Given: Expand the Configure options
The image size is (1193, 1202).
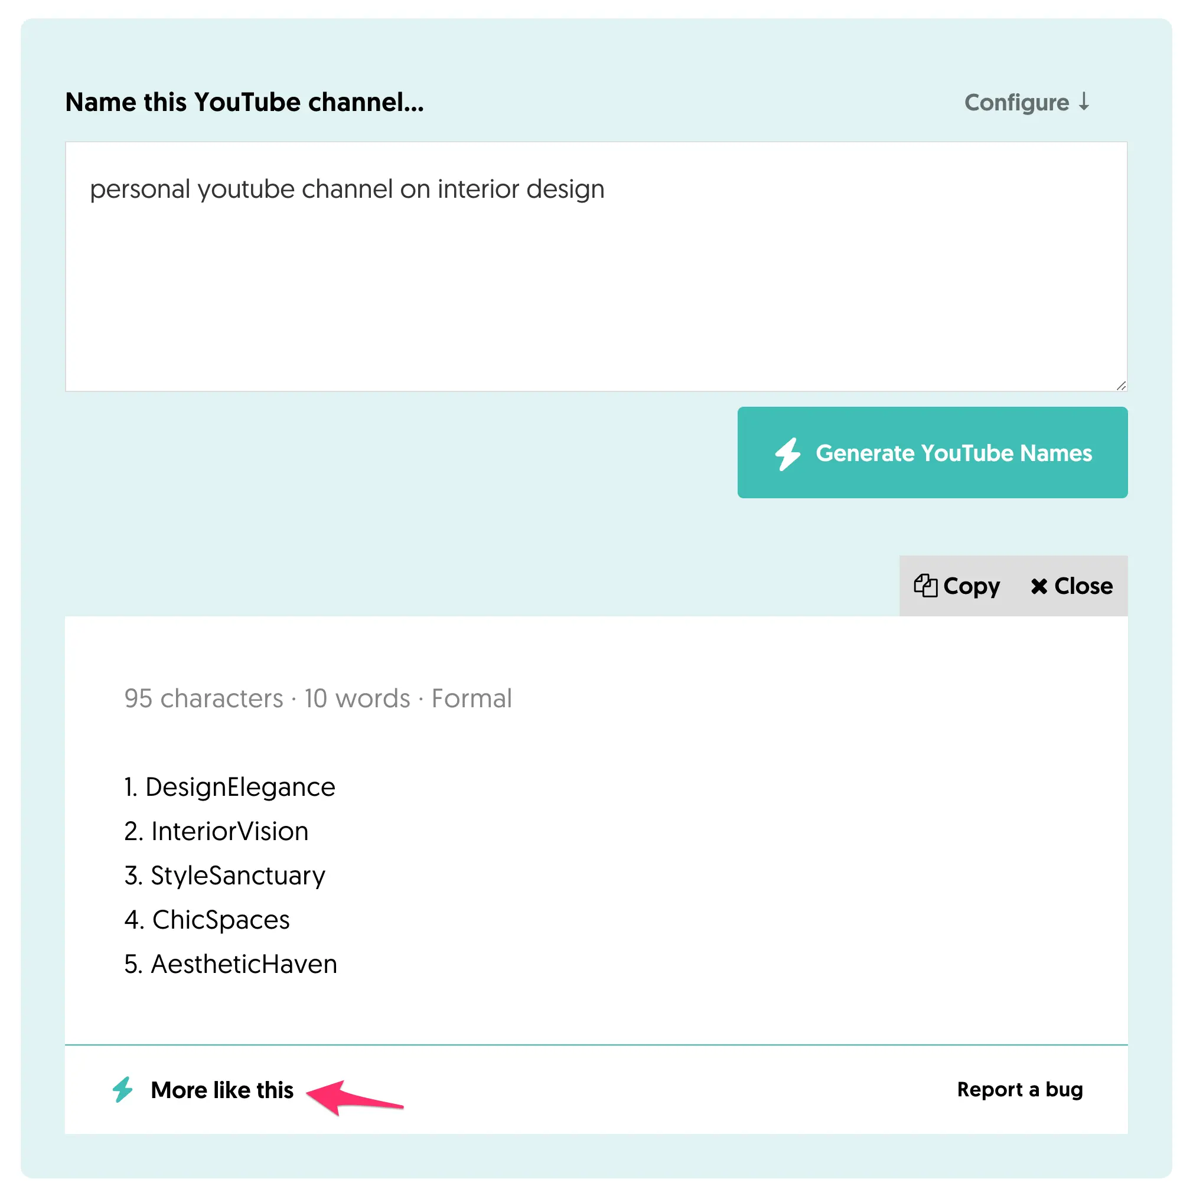Looking at the screenshot, I should [x=1016, y=103].
